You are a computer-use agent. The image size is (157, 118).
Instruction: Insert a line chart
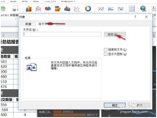[38, 9]
